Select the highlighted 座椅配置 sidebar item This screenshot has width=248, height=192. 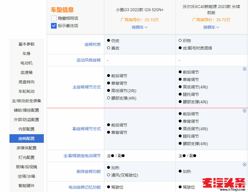click(x=27, y=138)
